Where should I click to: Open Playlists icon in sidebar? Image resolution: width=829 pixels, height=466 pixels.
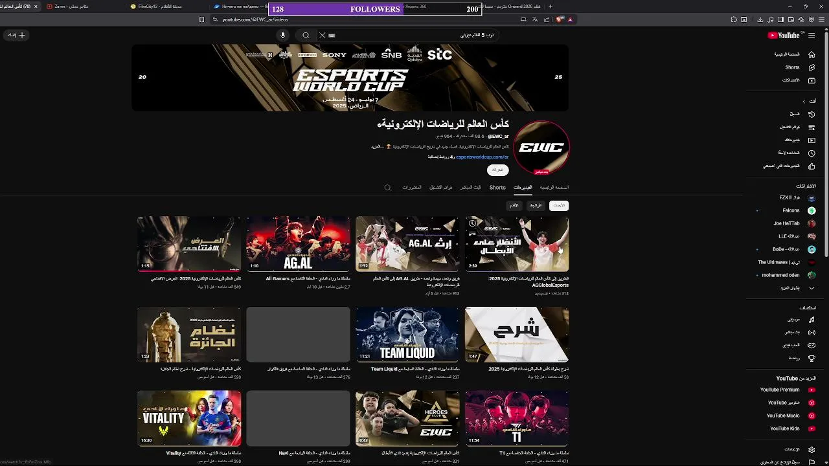coord(812,127)
